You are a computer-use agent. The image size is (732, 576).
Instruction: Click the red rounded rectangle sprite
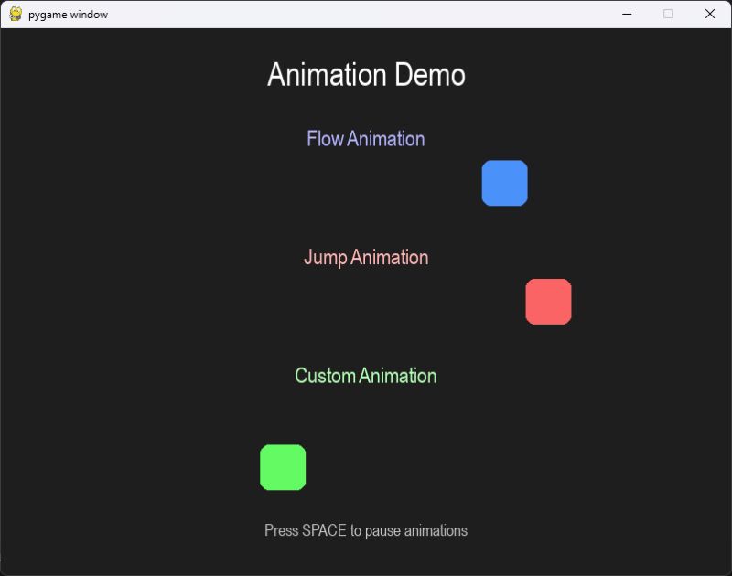pyautogui.click(x=548, y=301)
